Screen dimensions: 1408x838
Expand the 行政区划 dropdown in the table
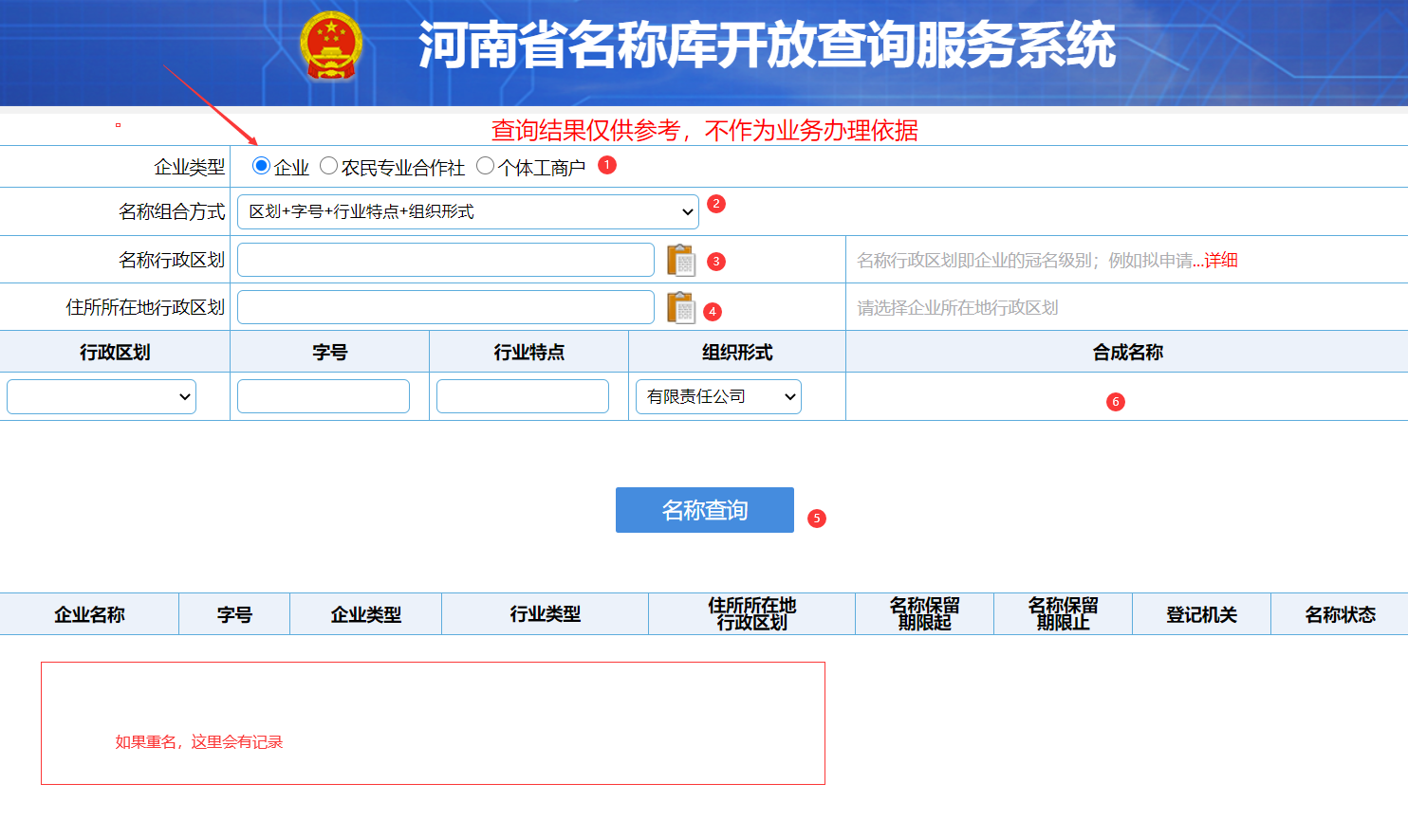point(101,395)
